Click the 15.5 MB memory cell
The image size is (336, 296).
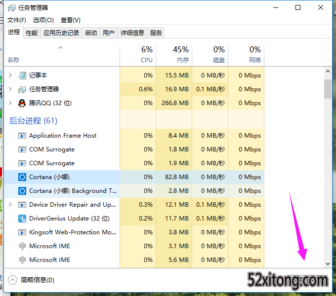[174, 75]
